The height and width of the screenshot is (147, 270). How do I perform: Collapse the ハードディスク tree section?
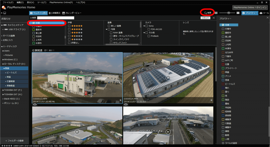[2, 46]
